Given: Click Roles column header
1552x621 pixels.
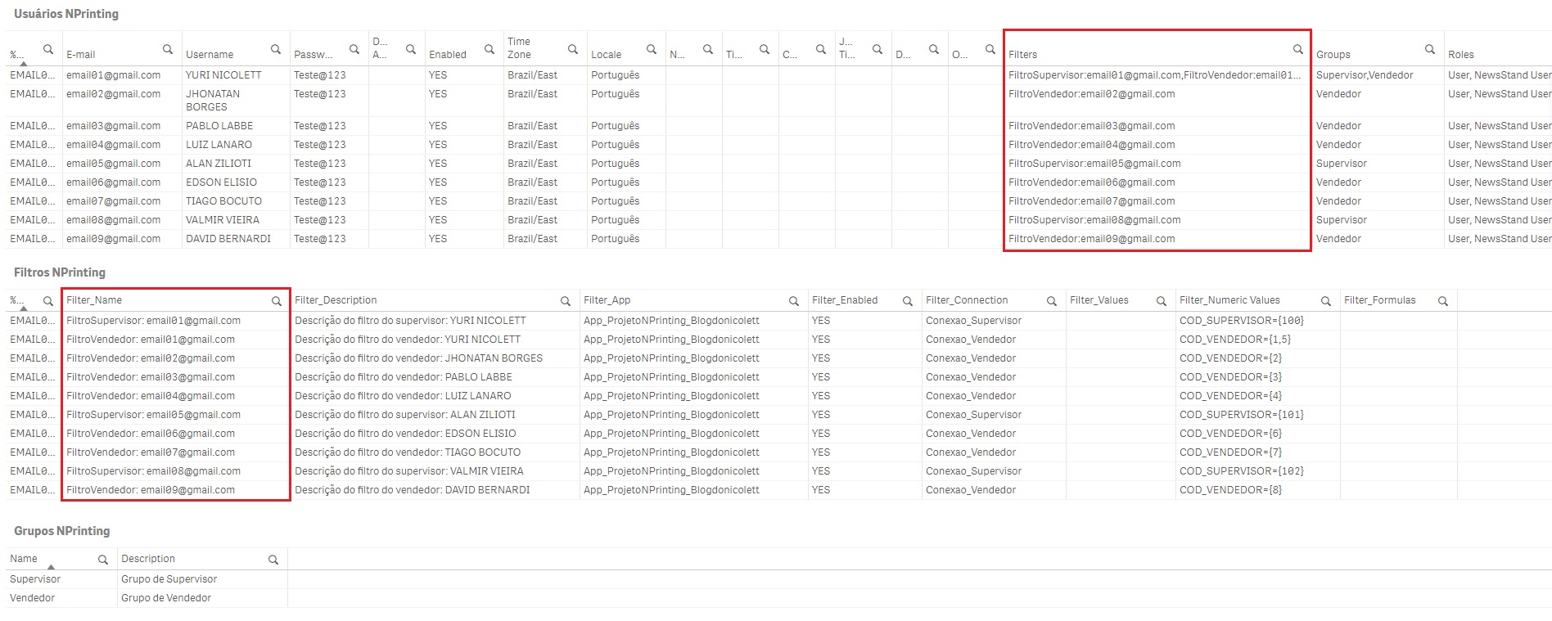Looking at the screenshot, I should 1460,55.
